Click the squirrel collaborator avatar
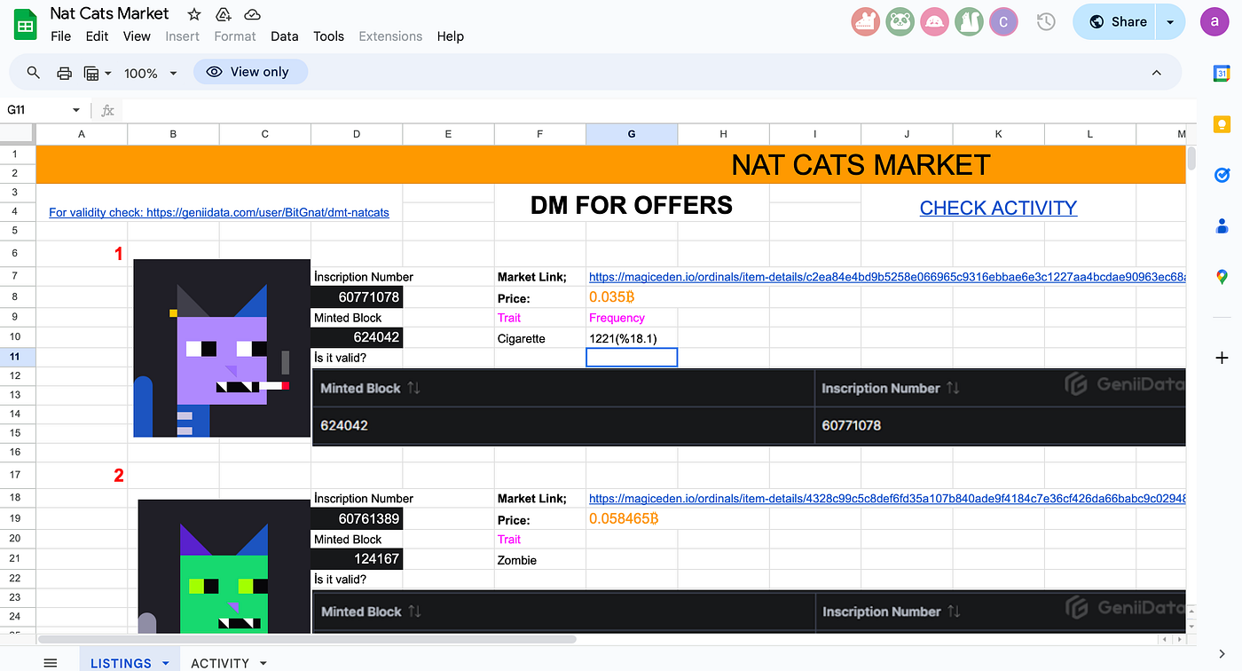Screen dimensions: 1242x671 [x=969, y=22]
